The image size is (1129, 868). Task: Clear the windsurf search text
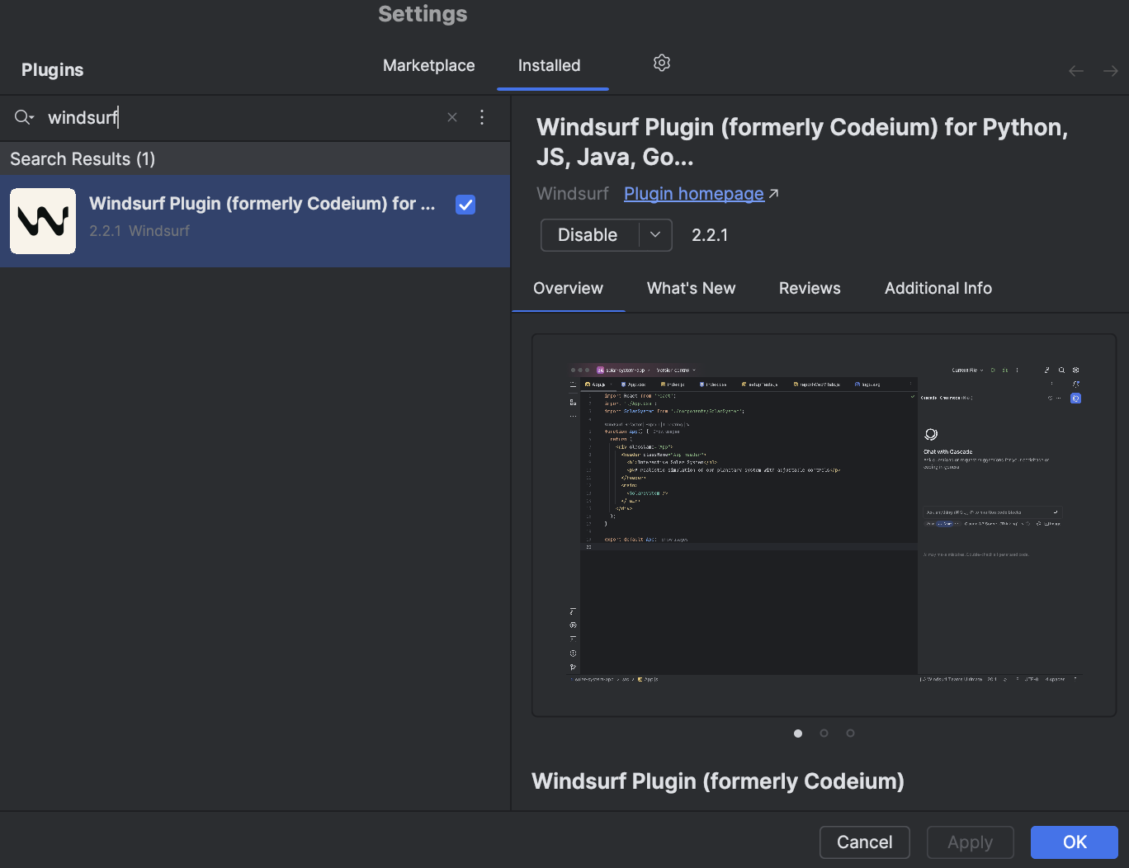(452, 117)
